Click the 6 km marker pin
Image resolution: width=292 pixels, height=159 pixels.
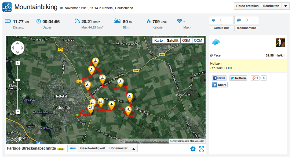tap(103, 79)
